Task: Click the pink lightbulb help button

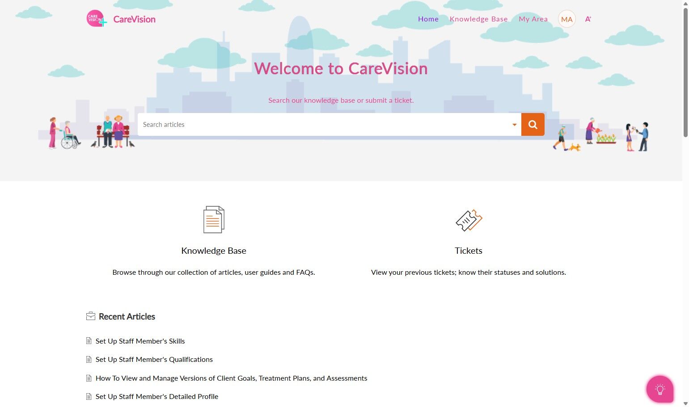Action: (x=660, y=389)
